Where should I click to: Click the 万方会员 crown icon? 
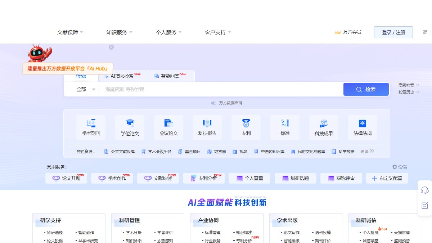(x=338, y=32)
